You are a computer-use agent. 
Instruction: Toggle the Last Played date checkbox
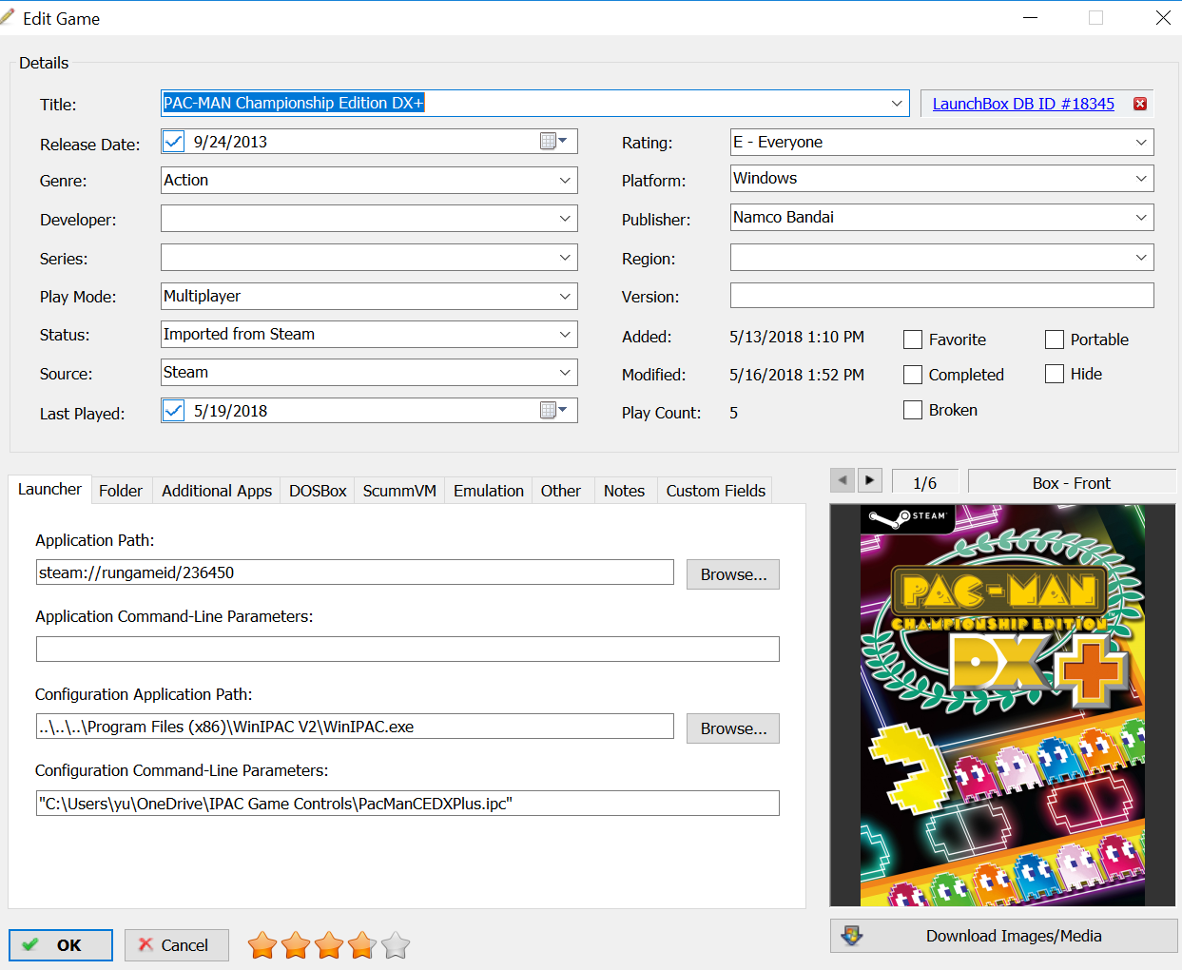coord(174,411)
